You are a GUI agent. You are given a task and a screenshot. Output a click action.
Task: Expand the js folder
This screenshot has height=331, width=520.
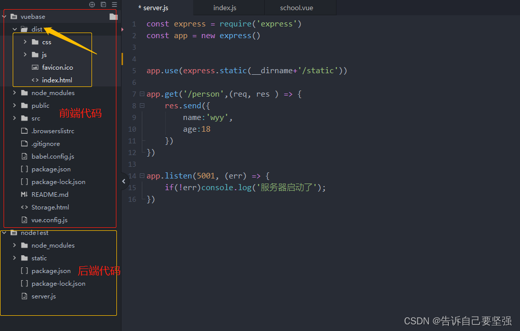pos(25,54)
